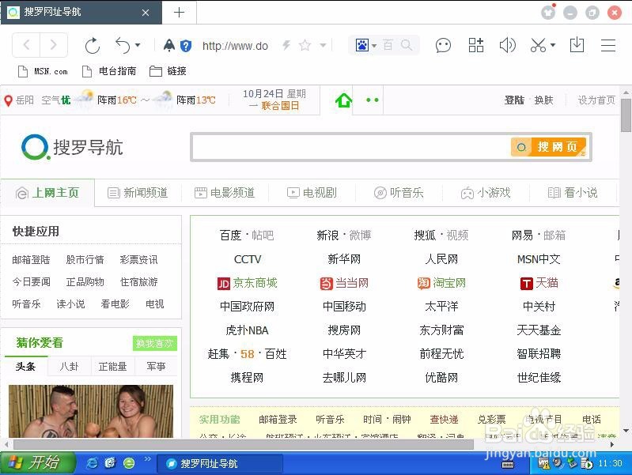Click the lightning speed-mode icon in address bar
The width and height of the screenshot is (632, 475).
tap(286, 45)
